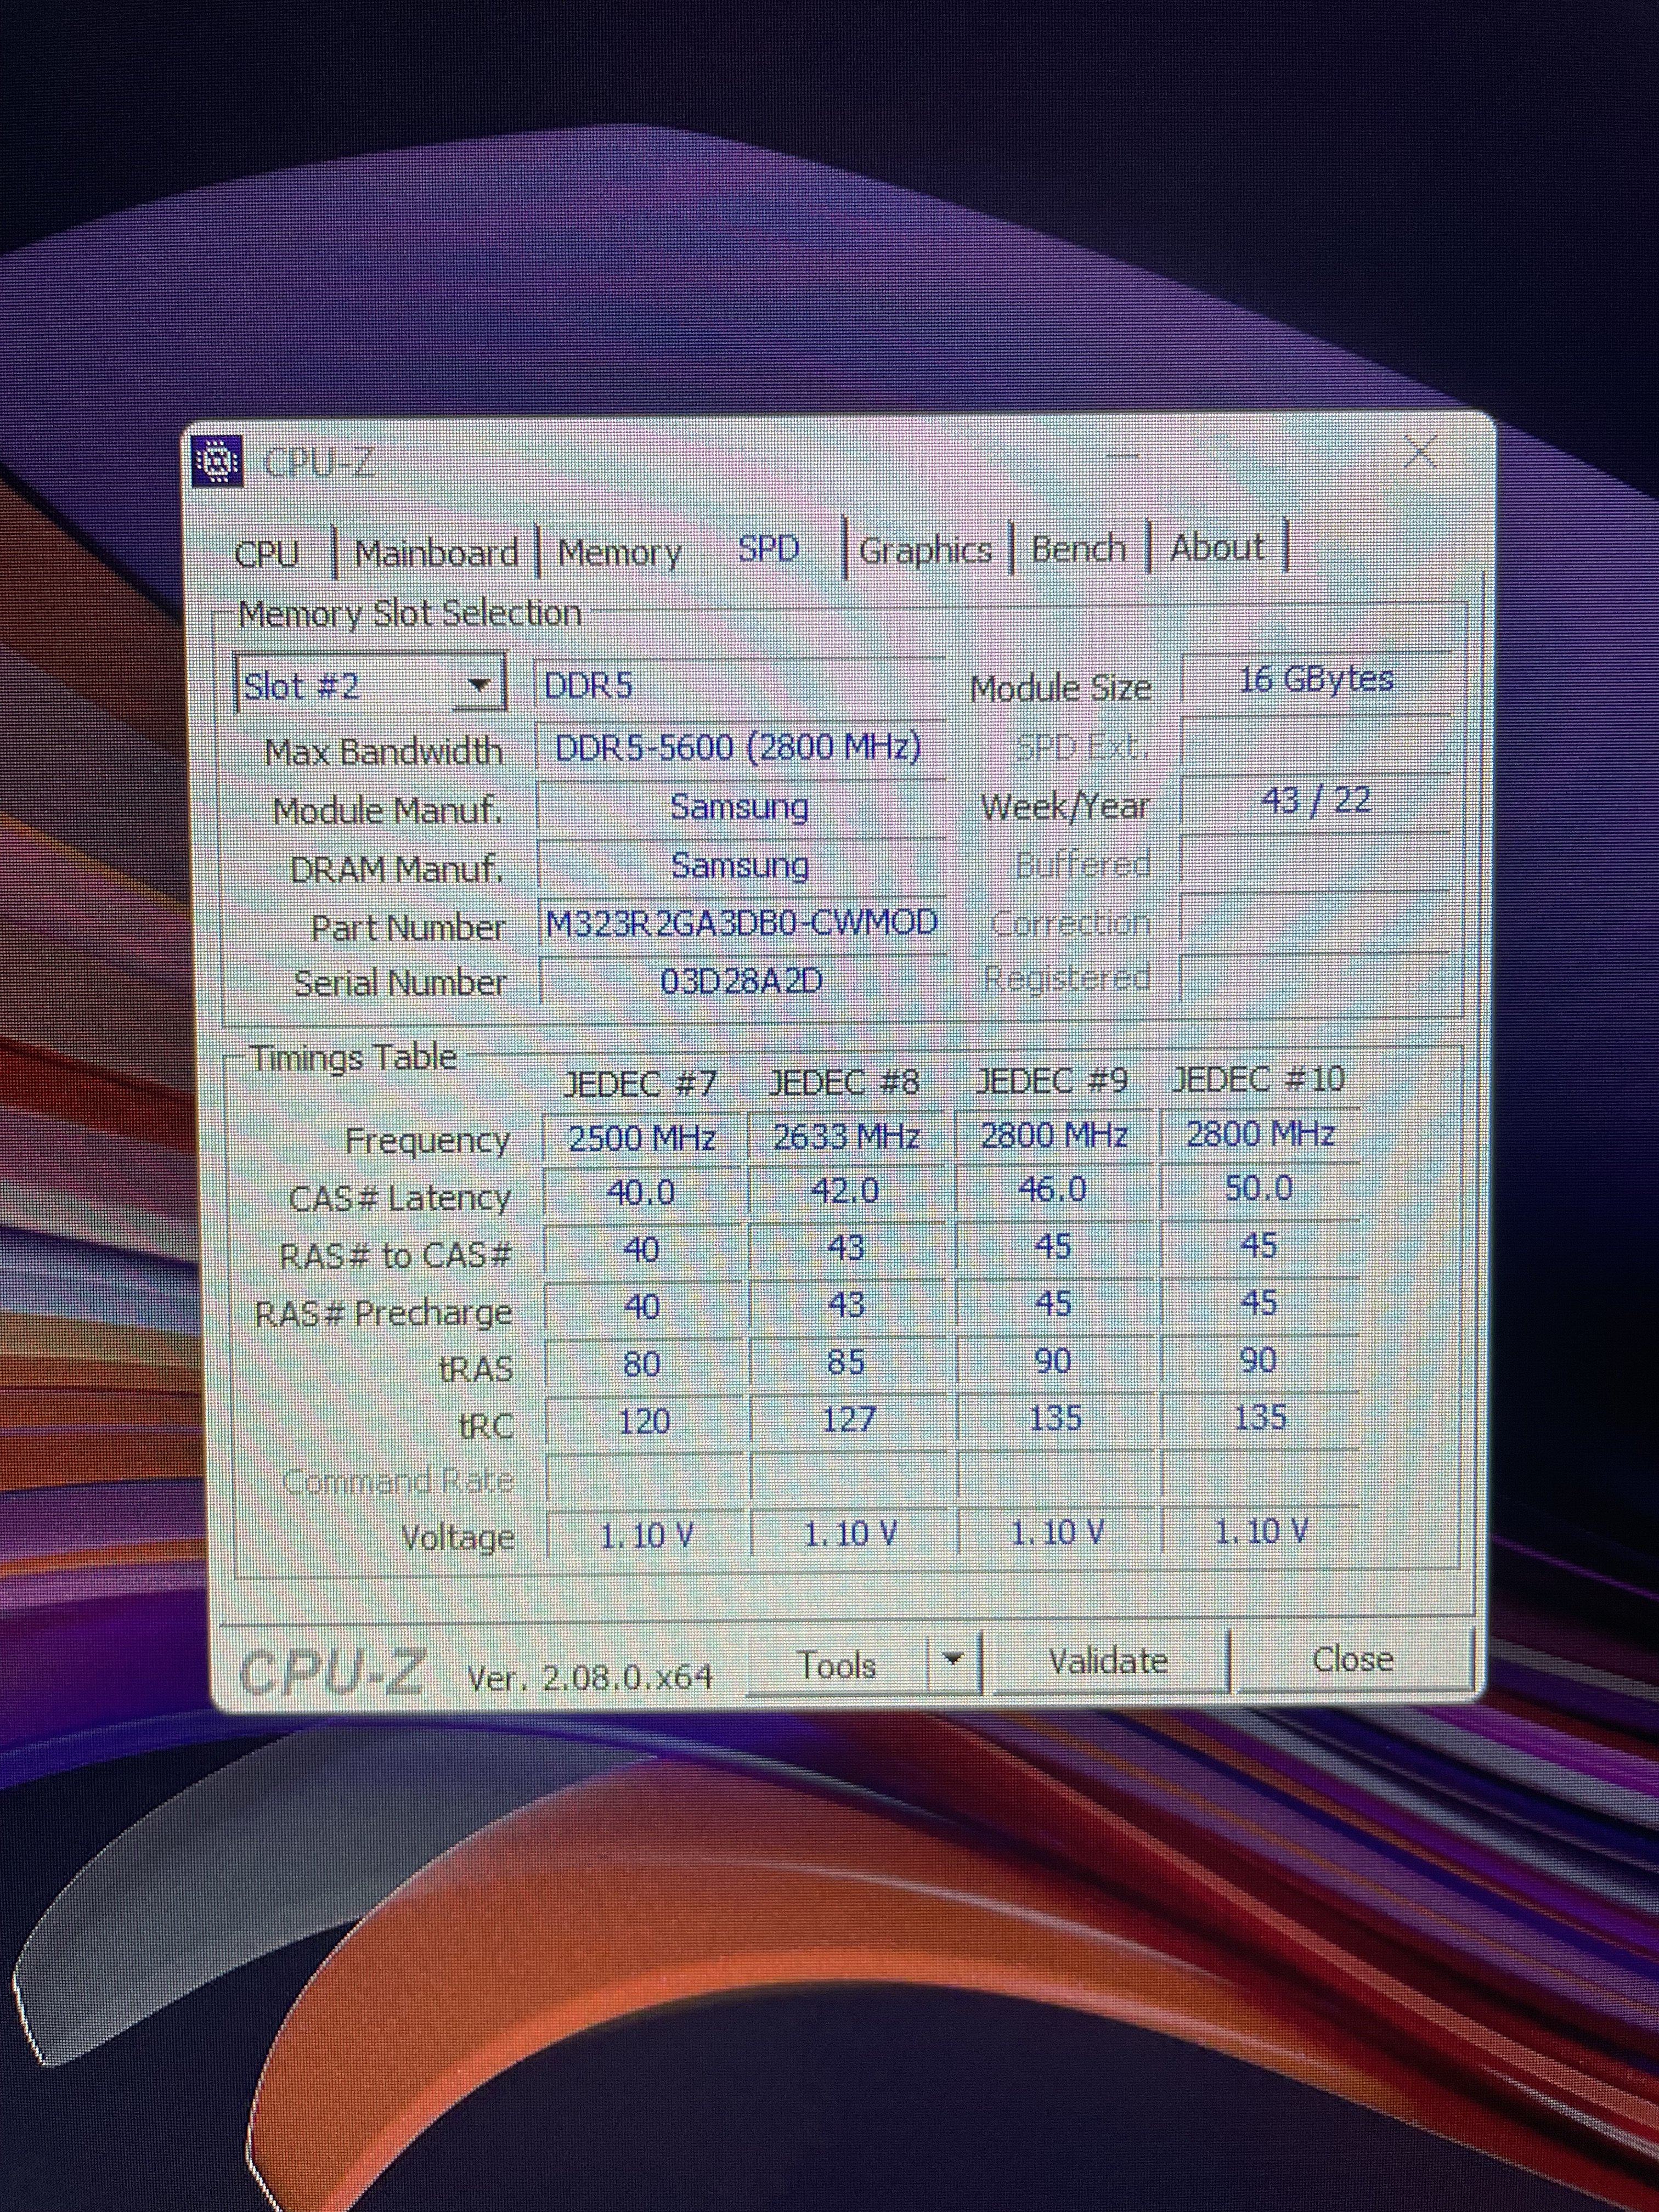The image size is (1659, 2212).
Task: Click the Module Size label
Action: (1060, 688)
